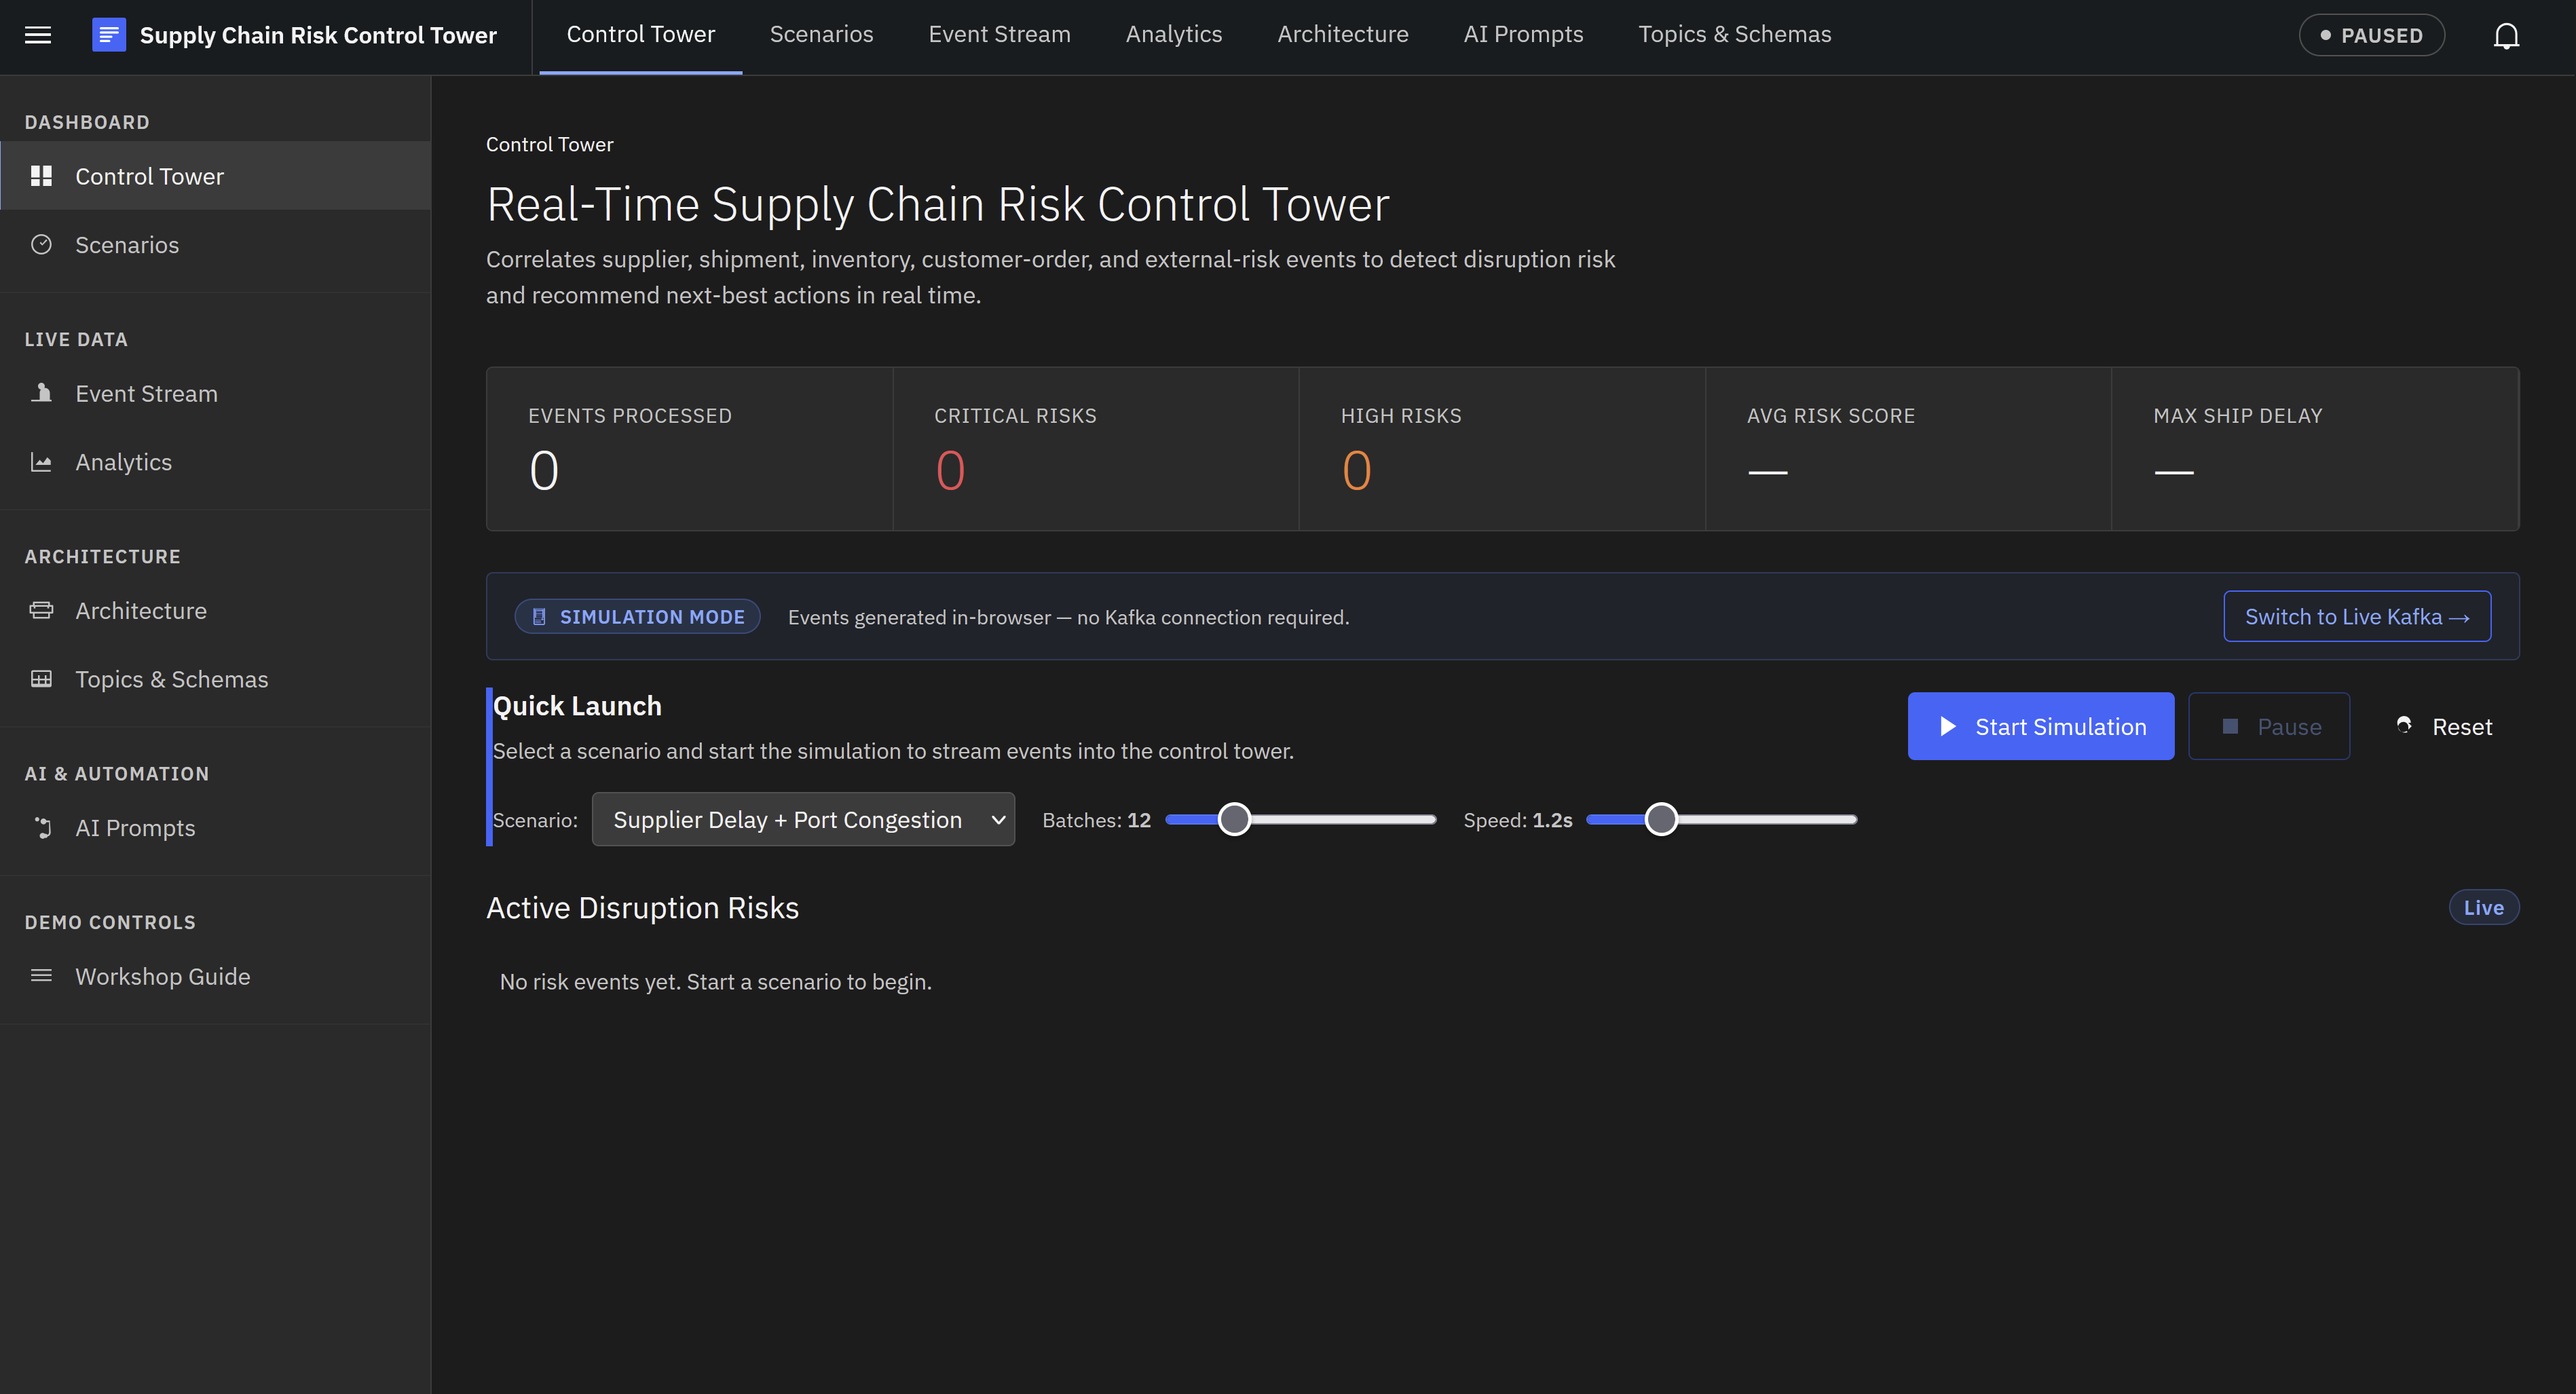Viewport: 2576px width, 1394px height.
Task: Click the Control Tower breadcrumb text
Action: point(550,144)
